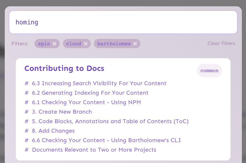Remove the bartholomew filter with its x icon

pos(135,44)
